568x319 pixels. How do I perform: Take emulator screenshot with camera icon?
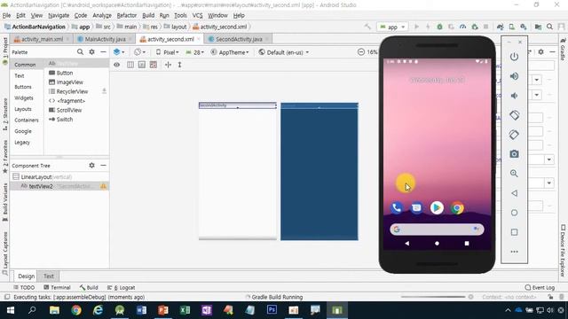(x=514, y=154)
